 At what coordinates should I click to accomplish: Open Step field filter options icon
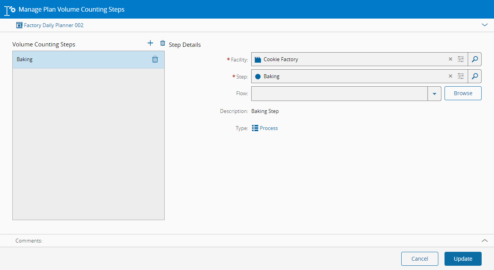click(461, 76)
